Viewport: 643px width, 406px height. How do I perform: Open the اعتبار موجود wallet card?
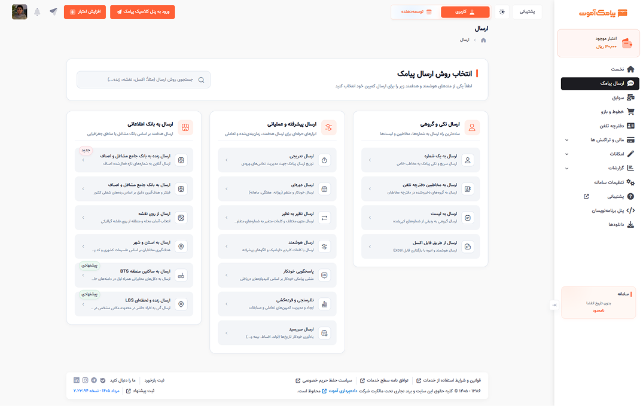[598, 43]
